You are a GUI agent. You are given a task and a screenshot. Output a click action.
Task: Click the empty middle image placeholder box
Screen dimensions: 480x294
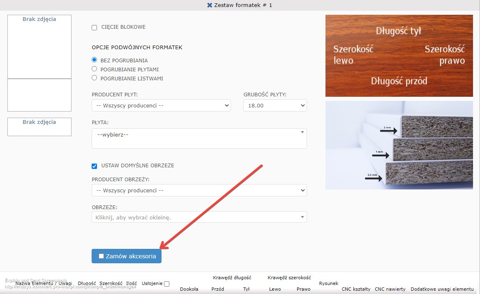coord(39,95)
